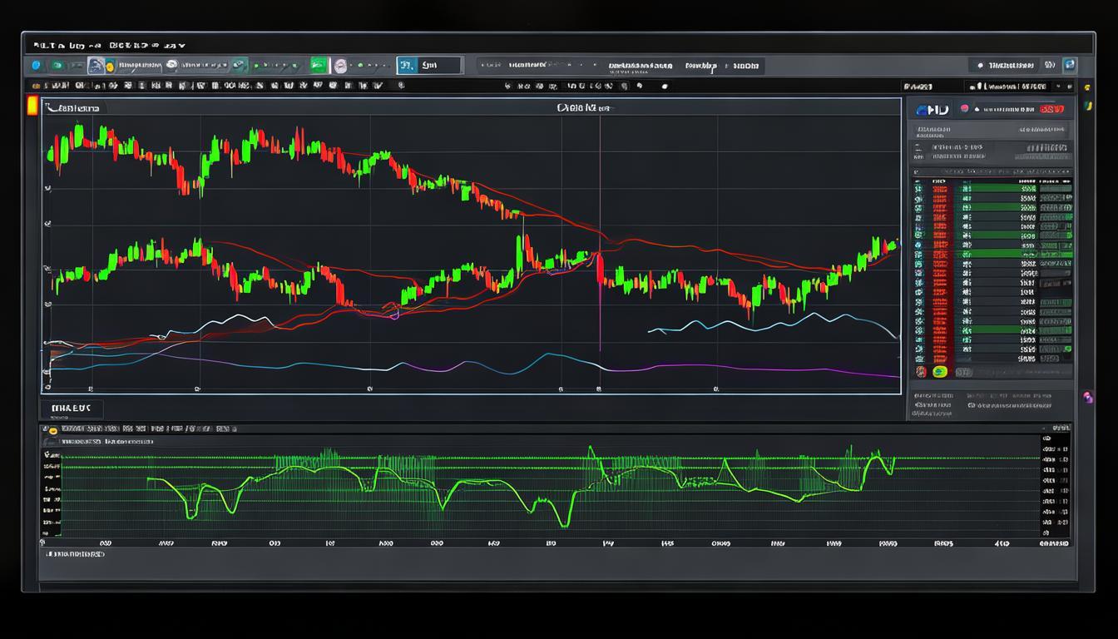Click the yellow-green round icon in the top toolbar
The height and width of the screenshot is (639, 1118).
[x=110, y=67]
